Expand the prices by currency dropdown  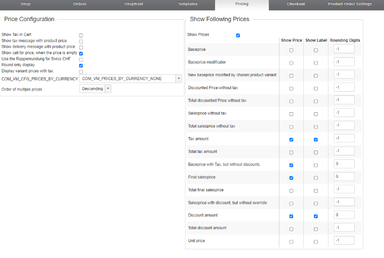tap(131, 79)
